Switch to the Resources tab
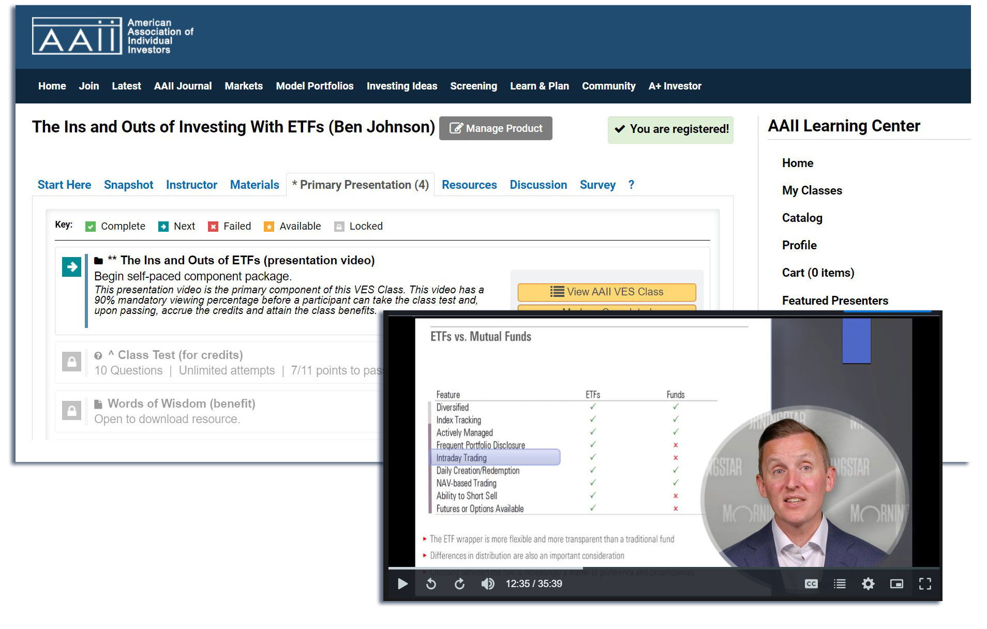Screen dimensions: 987x629 (x=469, y=185)
